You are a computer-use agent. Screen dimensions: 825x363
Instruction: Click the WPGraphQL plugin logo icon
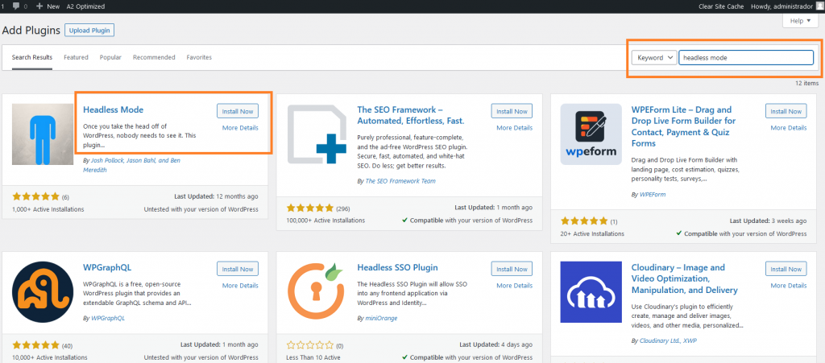[x=43, y=292]
